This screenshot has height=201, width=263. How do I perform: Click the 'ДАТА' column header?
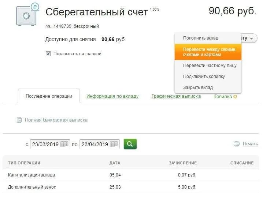[x=115, y=163]
